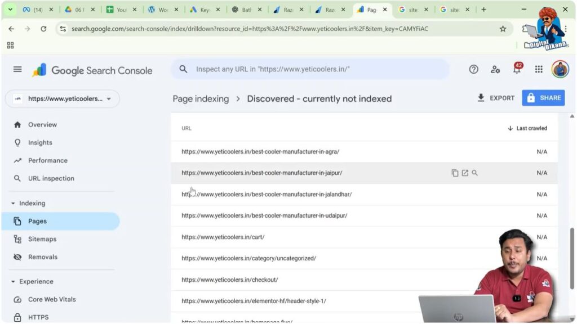Open the site information icon in address bar

[63, 29]
